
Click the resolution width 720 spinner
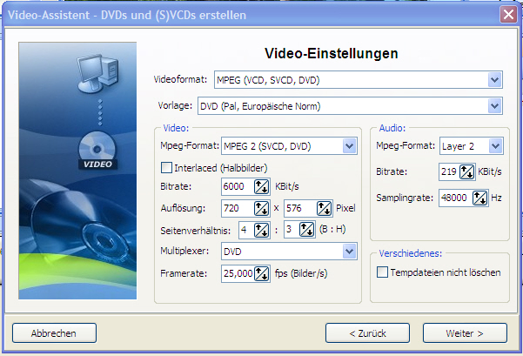click(260, 209)
